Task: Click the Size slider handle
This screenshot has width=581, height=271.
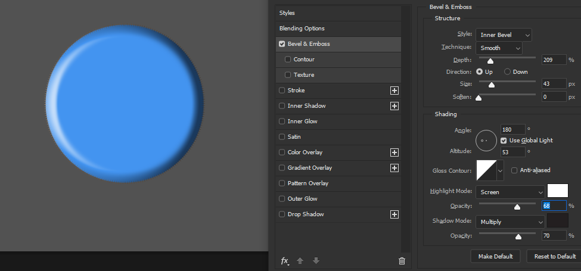Action: 492,85
